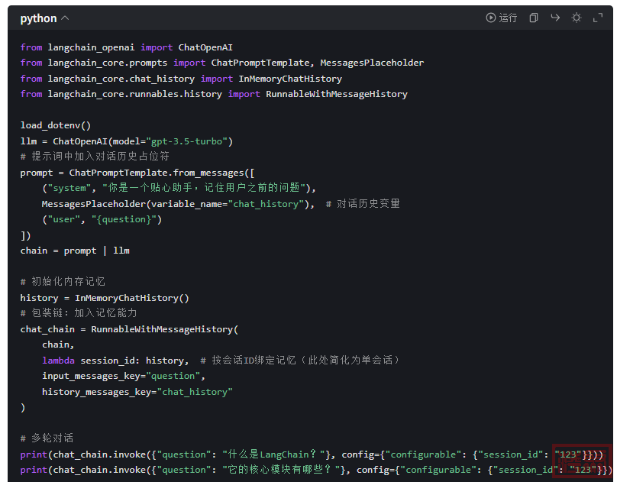Click RunnableWithMessageHistory in the import line
Screen dimensions: 617x482
click(336, 94)
